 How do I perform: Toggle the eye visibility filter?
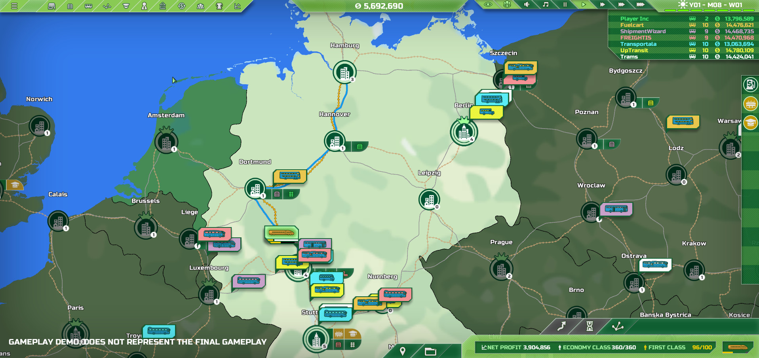[x=488, y=4]
